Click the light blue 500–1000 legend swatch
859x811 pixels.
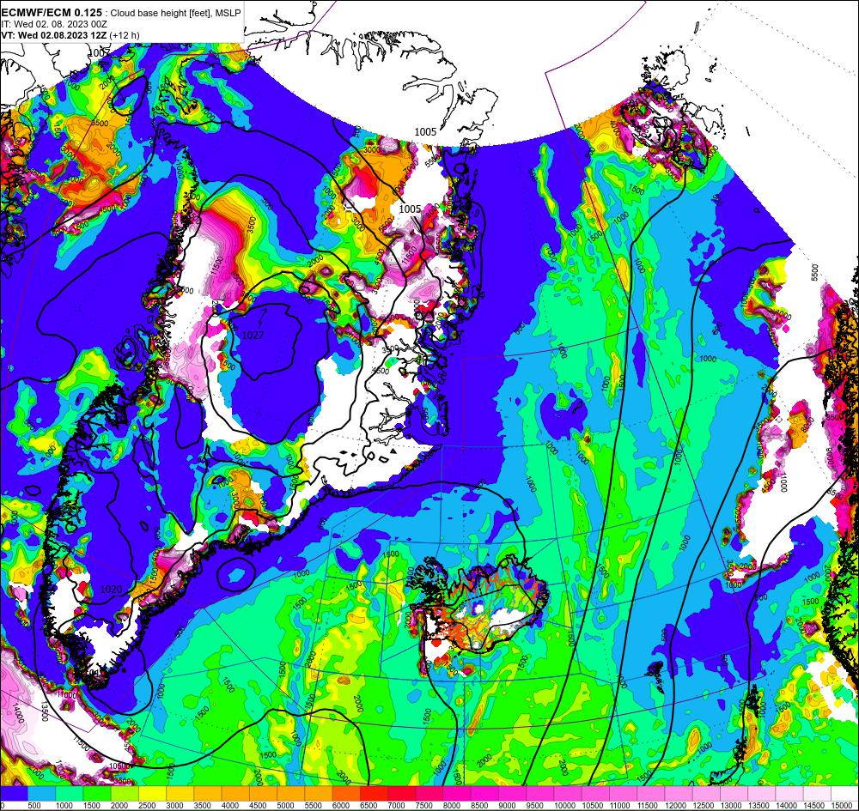[x=41, y=794]
